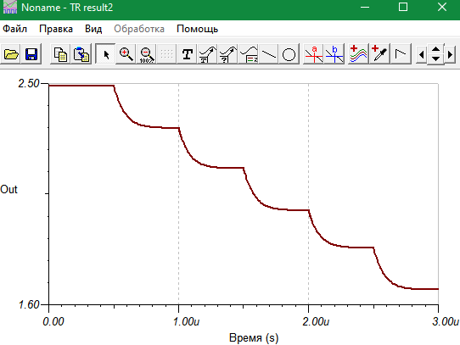This screenshot has height=345, width=460.
Task: Reset zoom to 100% magnifier
Action: [147, 54]
